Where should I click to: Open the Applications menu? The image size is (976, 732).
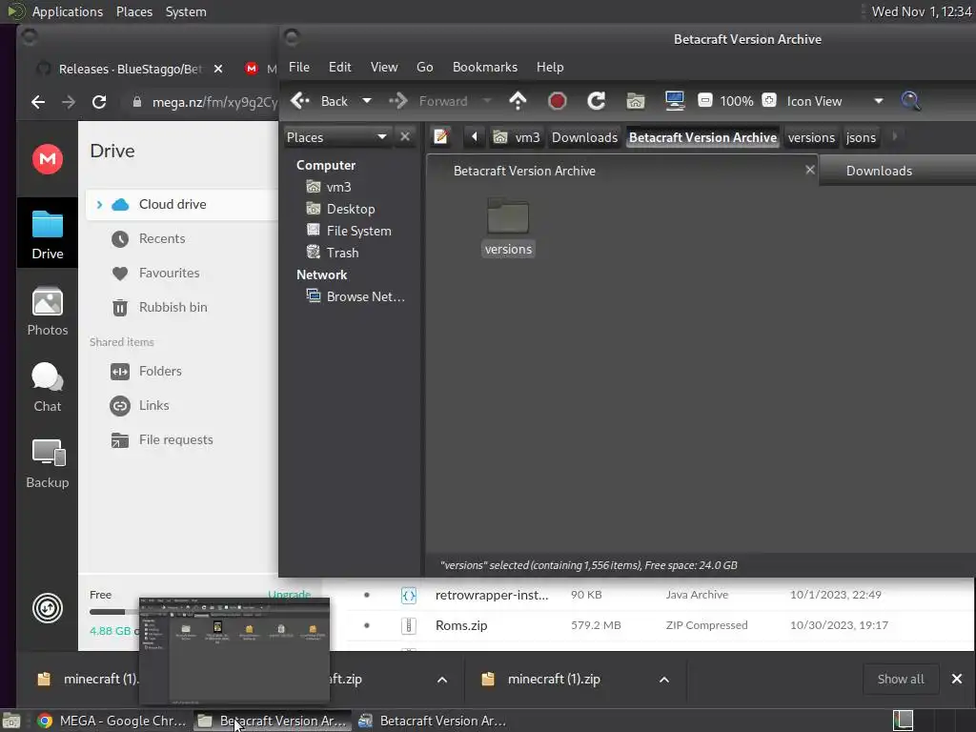click(68, 11)
